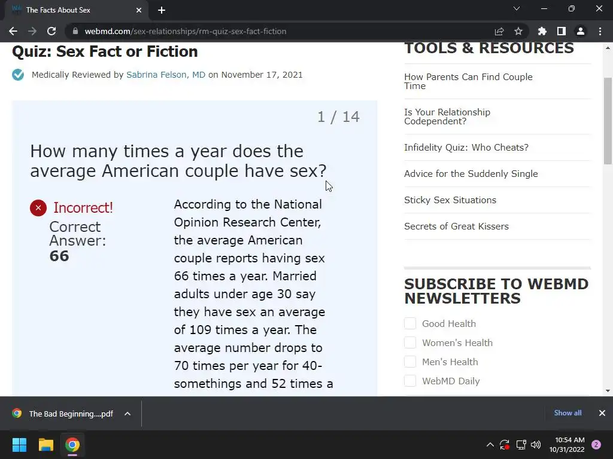Open Chrome three-dot menu

[x=600, y=31]
